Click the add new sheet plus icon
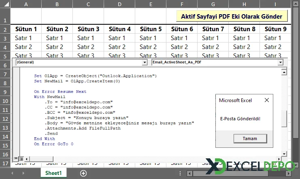The width and height of the screenshot is (300, 179). [x=83, y=173]
